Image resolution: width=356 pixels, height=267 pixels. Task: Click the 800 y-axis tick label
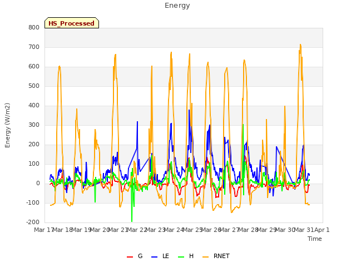(x=34, y=27)
